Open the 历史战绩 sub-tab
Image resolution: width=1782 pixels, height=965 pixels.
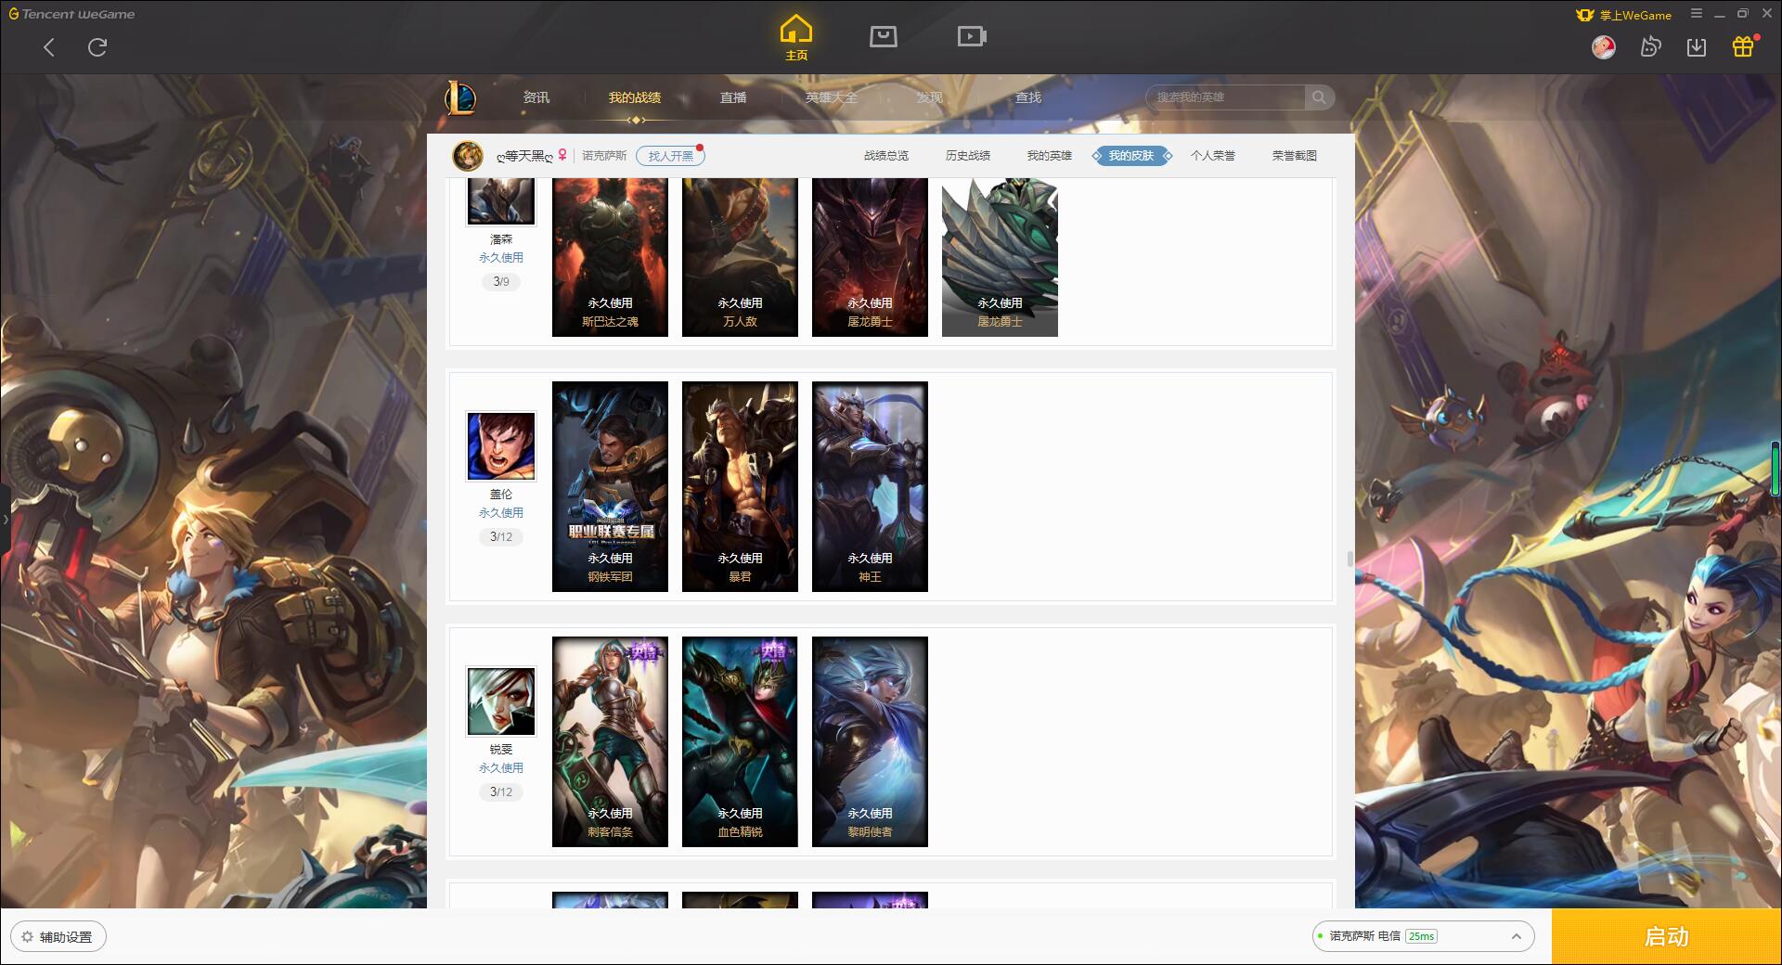[x=968, y=156]
